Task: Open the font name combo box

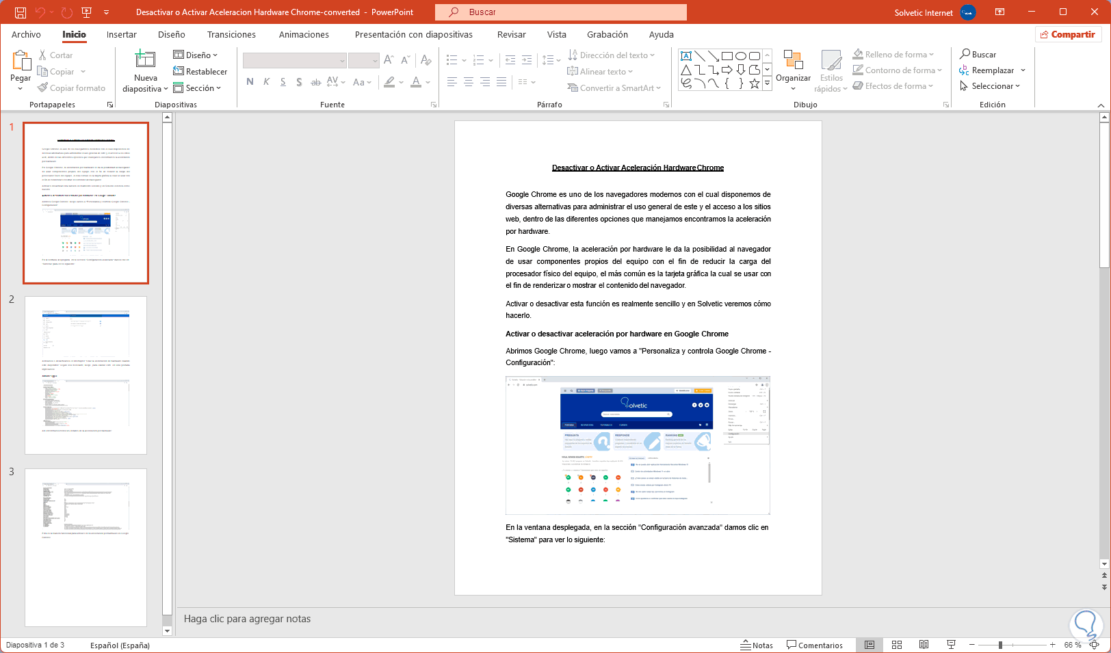Action: click(x=295, y=60)
